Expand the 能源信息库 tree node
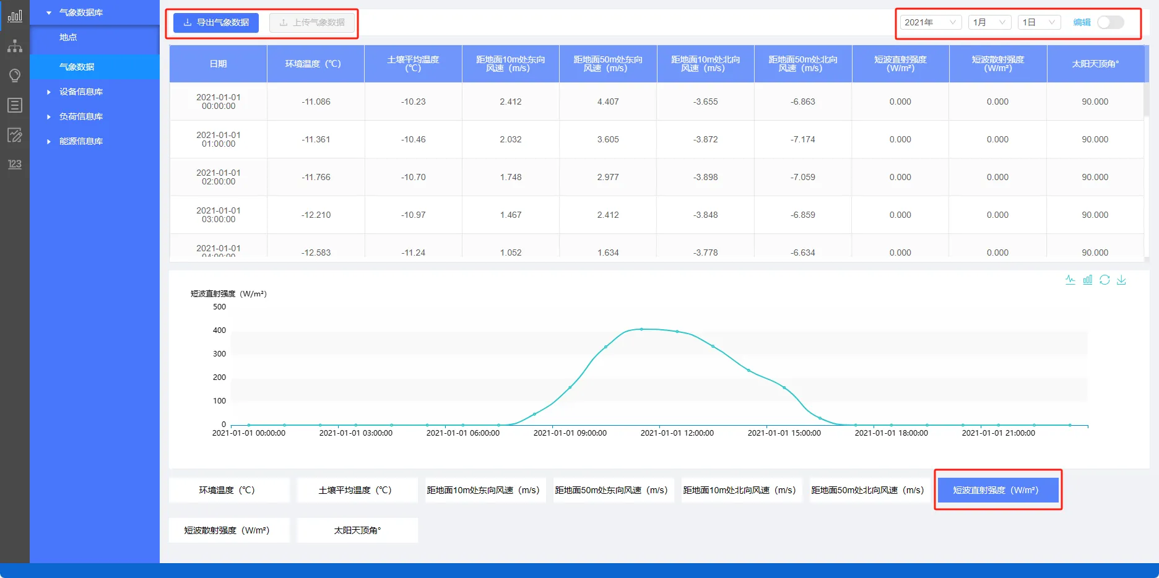 click(x=49, y=141)
